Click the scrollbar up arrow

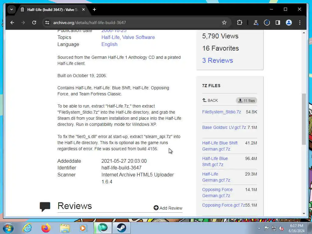[304, 32]
